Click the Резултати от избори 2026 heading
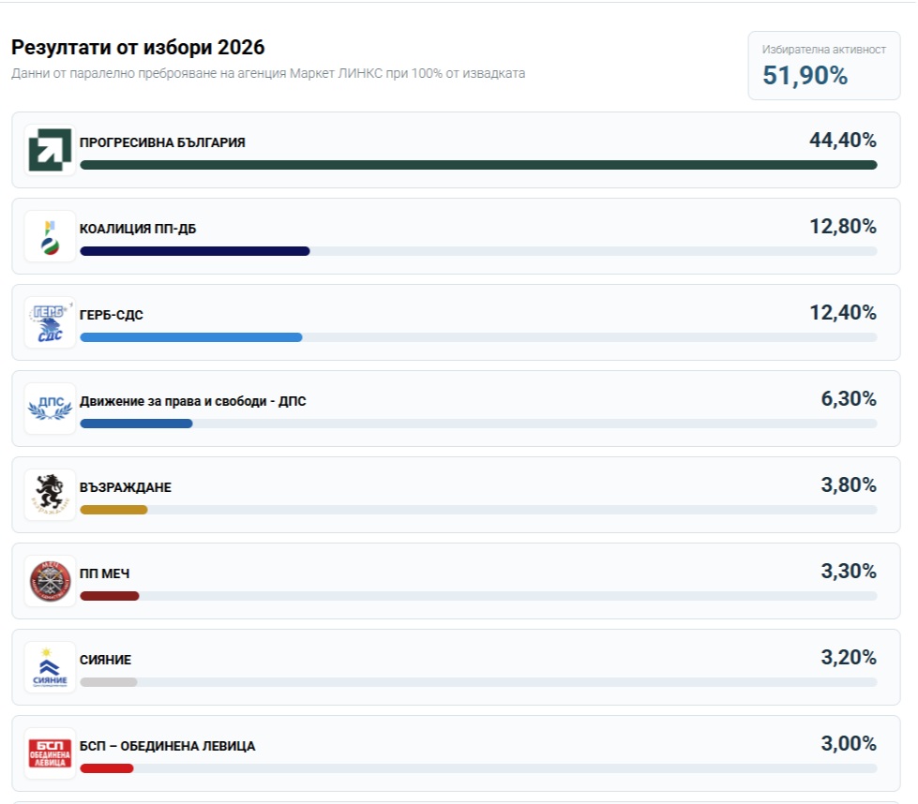 click(x=138, y=48)
